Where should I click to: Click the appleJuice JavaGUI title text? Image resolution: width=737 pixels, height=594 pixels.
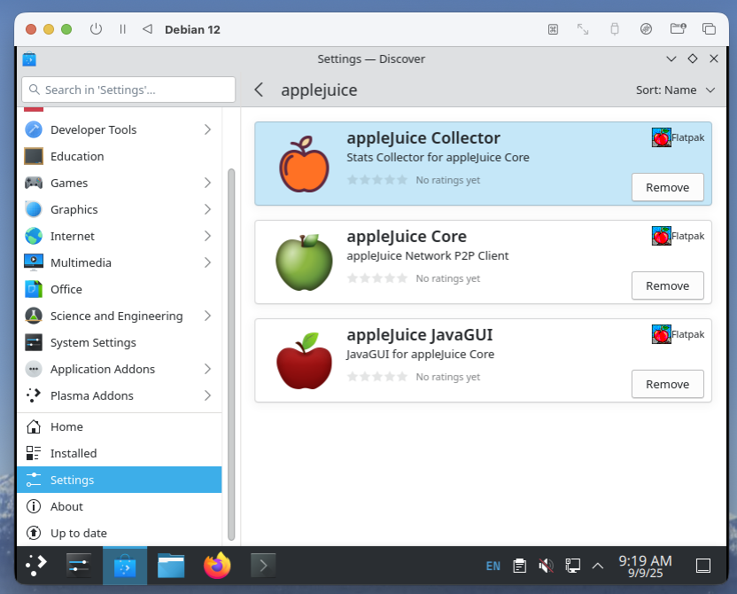[x=420, y=334]
